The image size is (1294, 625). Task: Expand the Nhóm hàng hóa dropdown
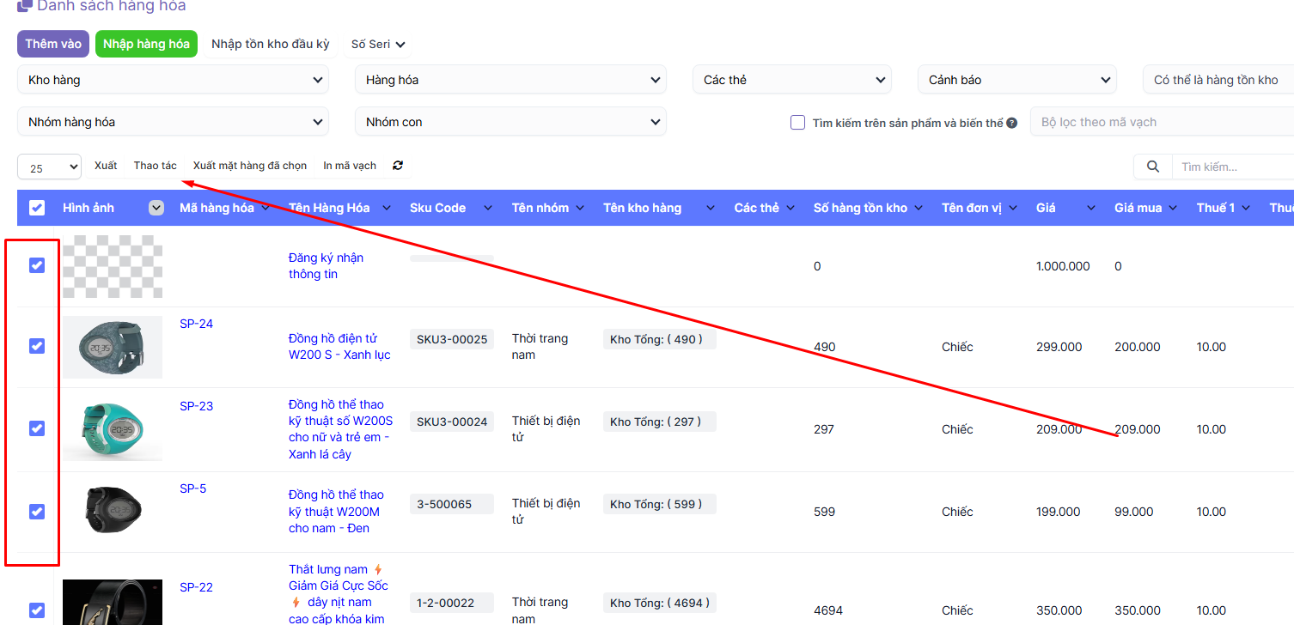(173, 122)
